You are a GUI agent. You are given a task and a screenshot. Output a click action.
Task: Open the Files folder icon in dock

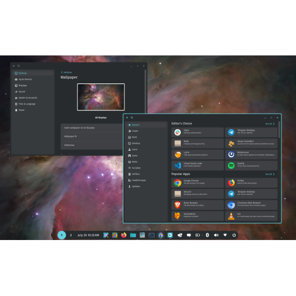[x=133, y=235]
